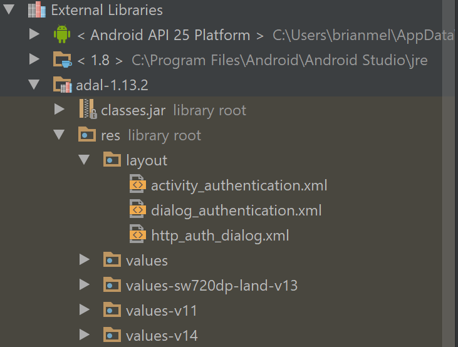Image resolution: width=458 pixels, height=347 pixels.
Task: Click the classes.jar archive icon
Action: (88, 109)
